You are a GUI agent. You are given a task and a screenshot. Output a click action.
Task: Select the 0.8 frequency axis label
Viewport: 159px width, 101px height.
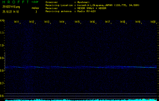tap(2, 71)
